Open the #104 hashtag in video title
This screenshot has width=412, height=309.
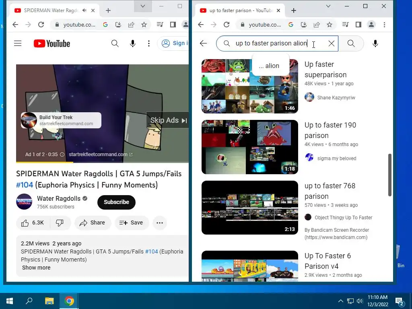tap(25, 185)
